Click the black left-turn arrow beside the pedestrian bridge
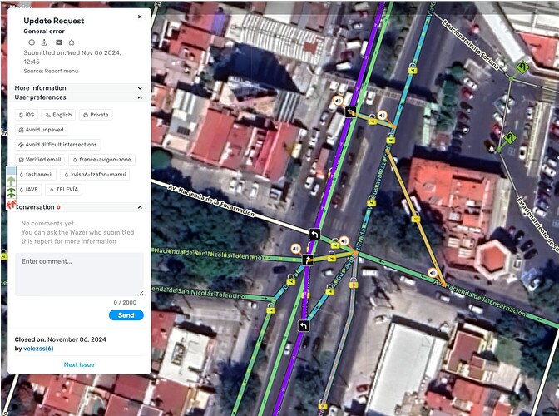The height and width of the screenshot is (416, 559). pos(350,112)
